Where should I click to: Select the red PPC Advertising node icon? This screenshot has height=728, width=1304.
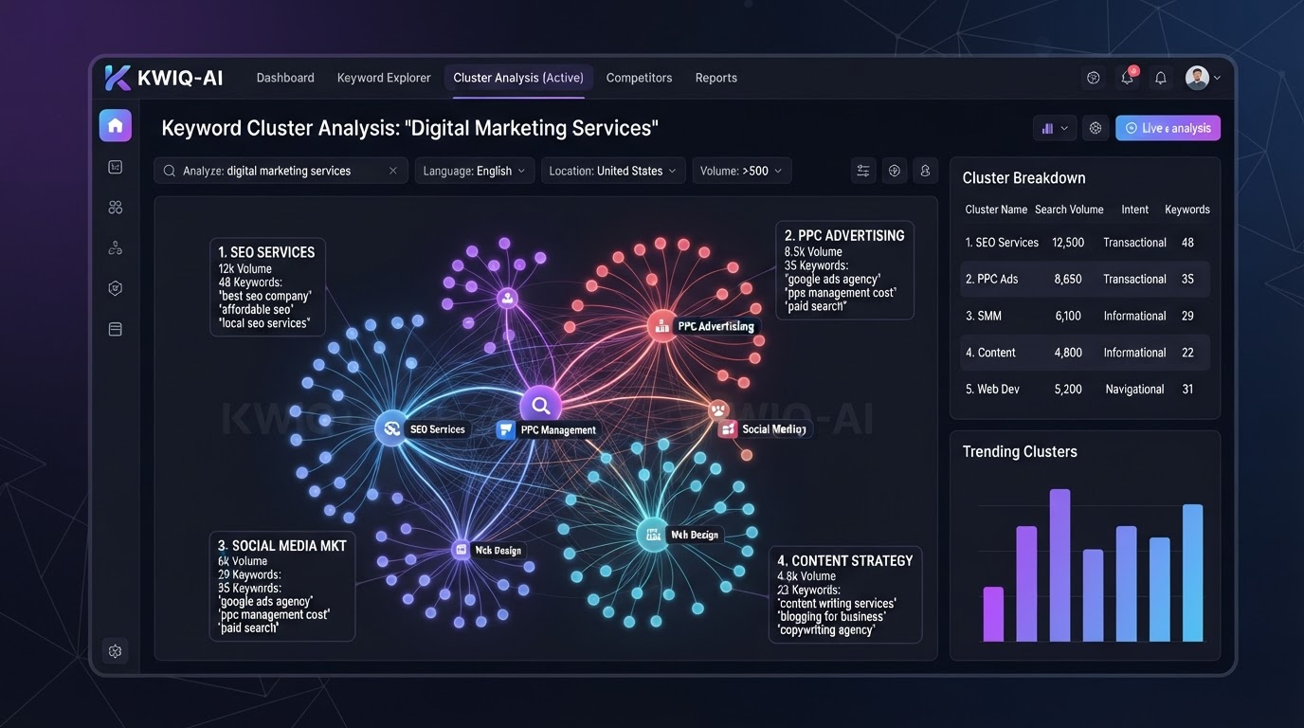(x=662, y=326)
